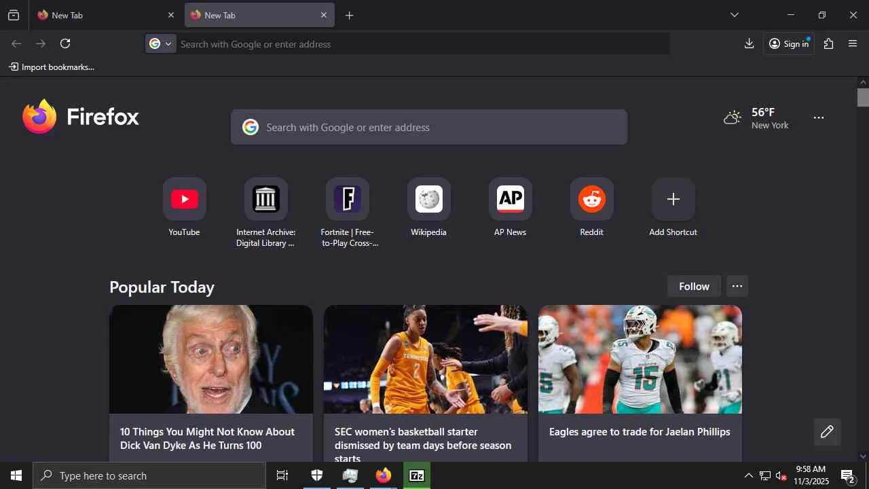The height and width of the screenshot is (489, 869).
Task: Open the notification center icon
Action: pos(849,476)
